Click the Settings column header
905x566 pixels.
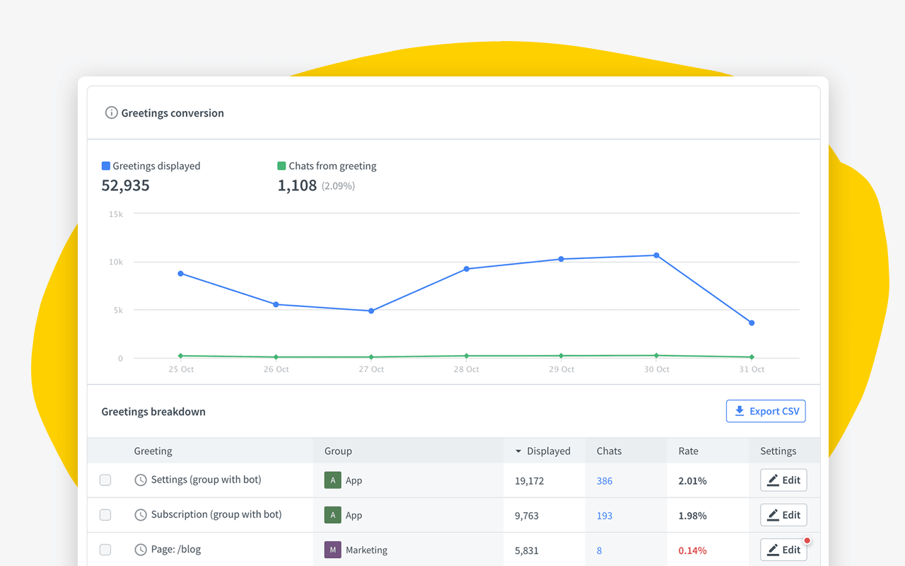[x=778, y=451]
